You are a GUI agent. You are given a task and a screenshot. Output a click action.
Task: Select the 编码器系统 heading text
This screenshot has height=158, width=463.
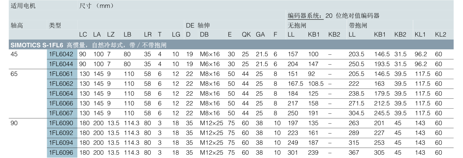click(x=305, y=16)
